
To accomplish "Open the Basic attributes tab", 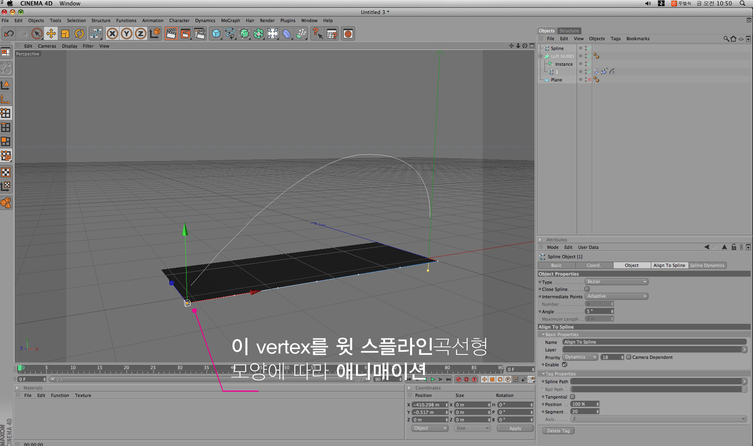I will [556, 266].
